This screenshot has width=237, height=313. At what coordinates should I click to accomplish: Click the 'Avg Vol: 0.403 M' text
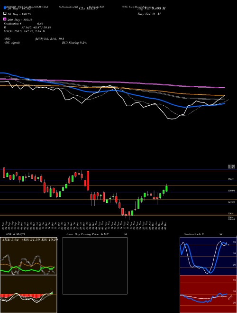[x=151, y=9]
